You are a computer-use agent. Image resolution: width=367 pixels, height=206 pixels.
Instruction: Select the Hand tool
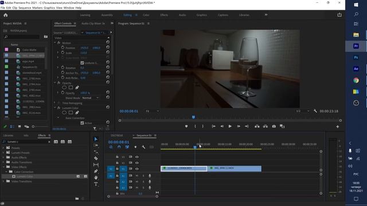coord(96,178)
